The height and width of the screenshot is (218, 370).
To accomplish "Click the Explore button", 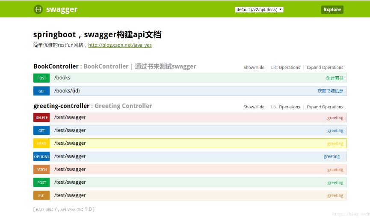I will pyautogui.click(x=332, y=10).
